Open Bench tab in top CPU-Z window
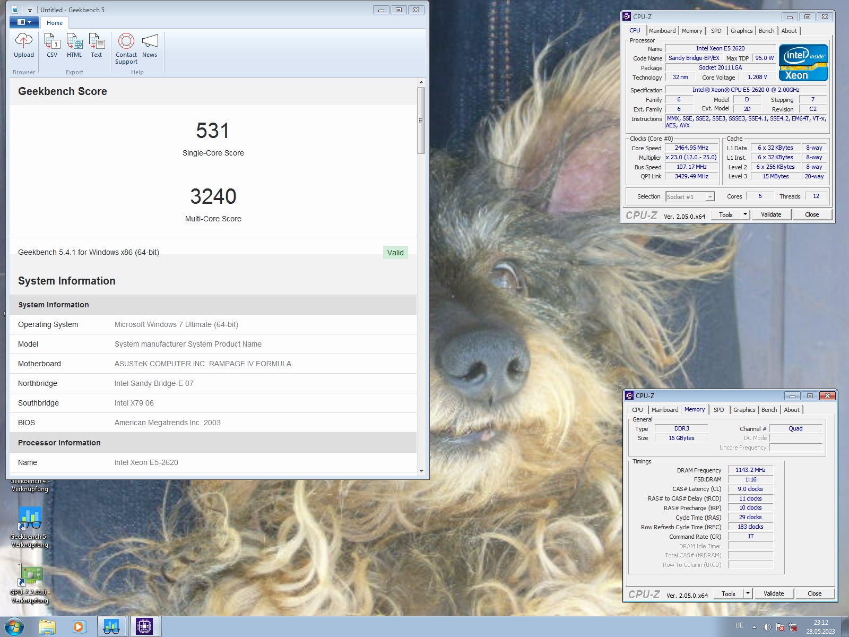This screenshot has width=849, height=637. [x=767, y=31]
